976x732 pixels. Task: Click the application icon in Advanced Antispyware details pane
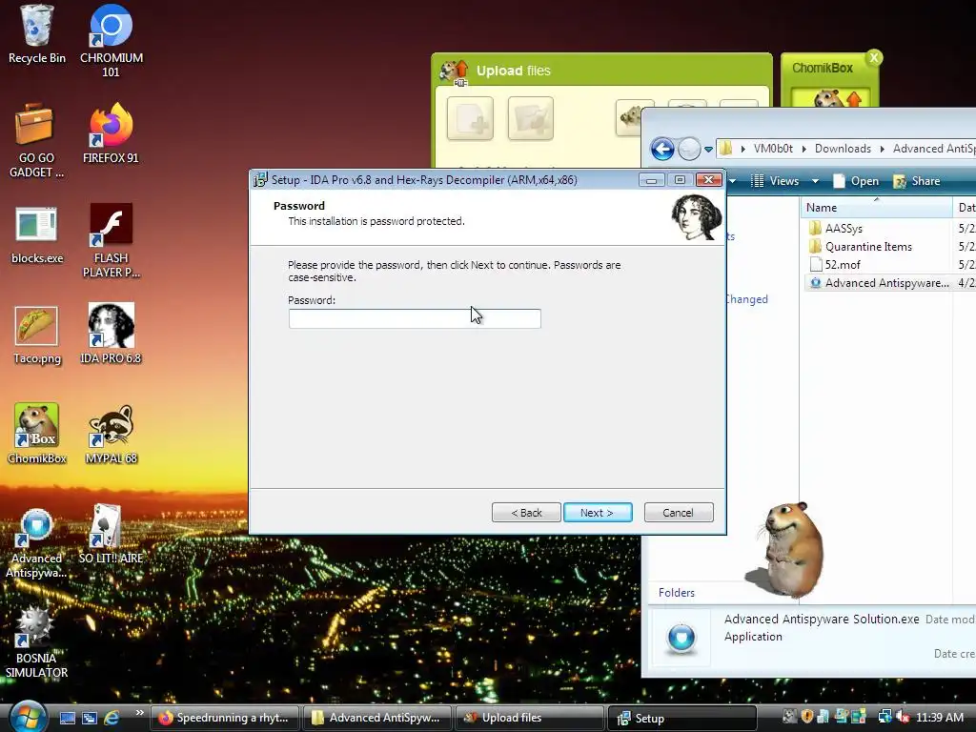pyautogui.click(x=681, y=638)
